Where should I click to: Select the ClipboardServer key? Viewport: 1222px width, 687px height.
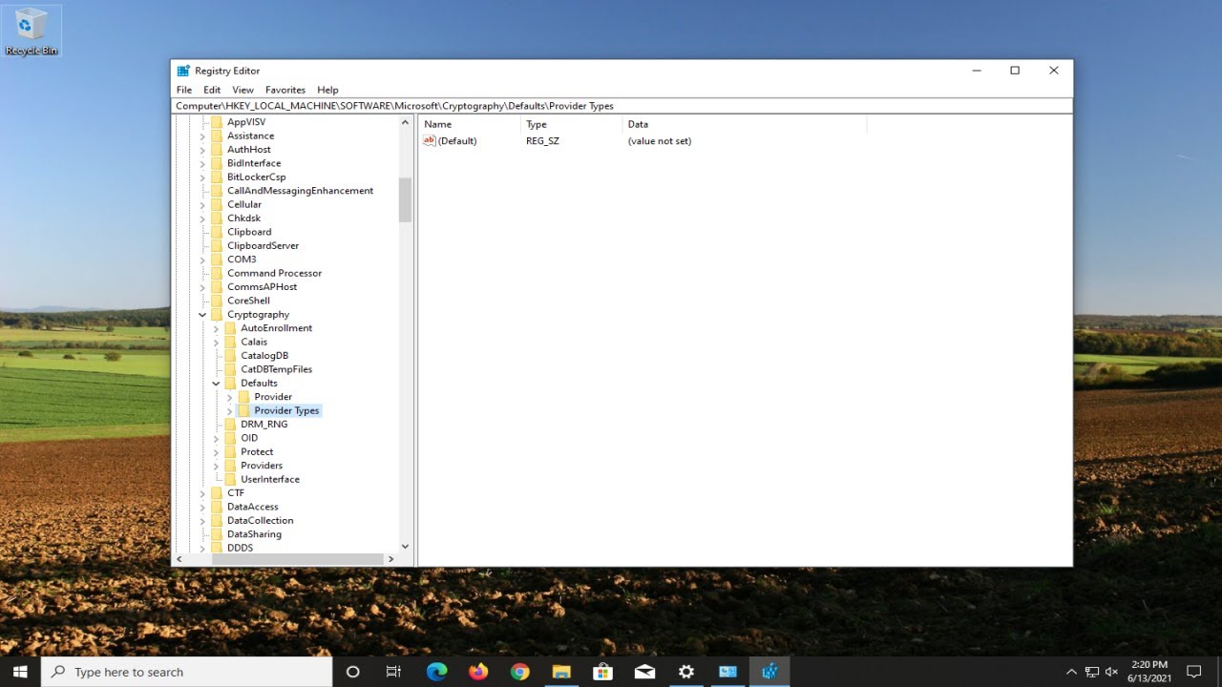[x=263, y=245]
